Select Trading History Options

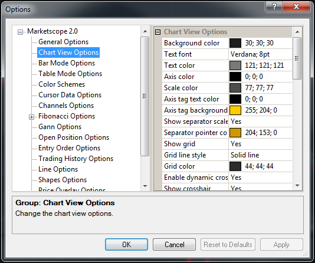pos(76,159)
